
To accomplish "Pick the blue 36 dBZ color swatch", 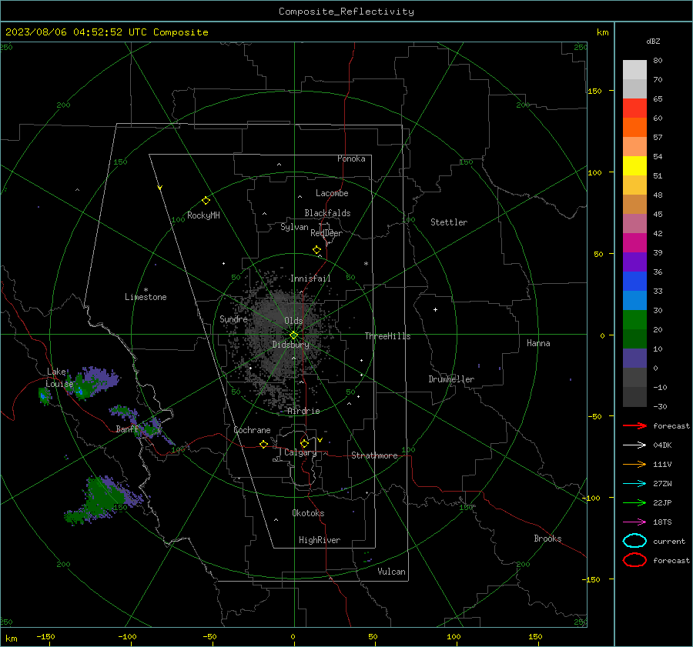I will tap(634, 281).
